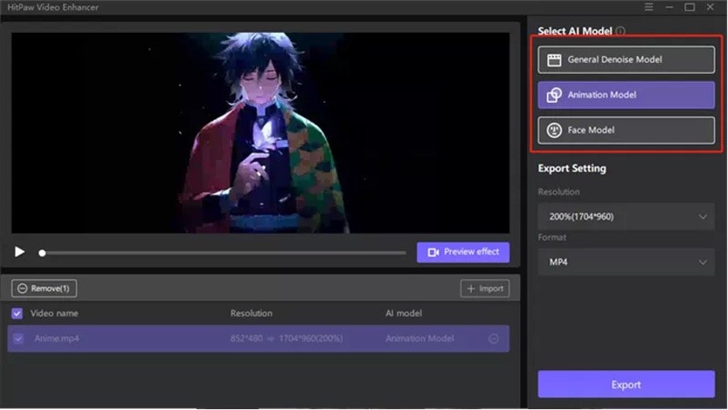The image size is (728, 410).
Task: Import a new video file
Action: [485, 288]
